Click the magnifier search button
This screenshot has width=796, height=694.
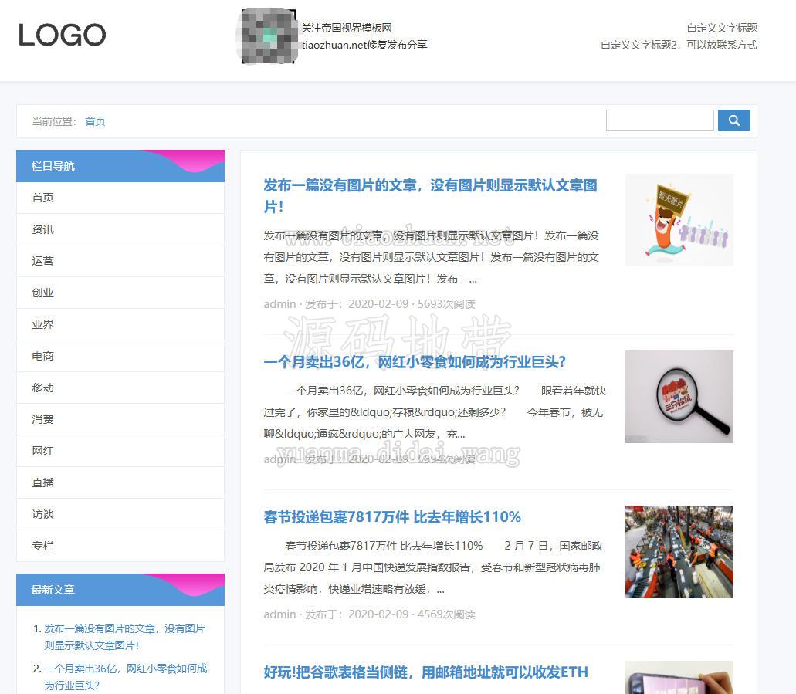[733, 120]
